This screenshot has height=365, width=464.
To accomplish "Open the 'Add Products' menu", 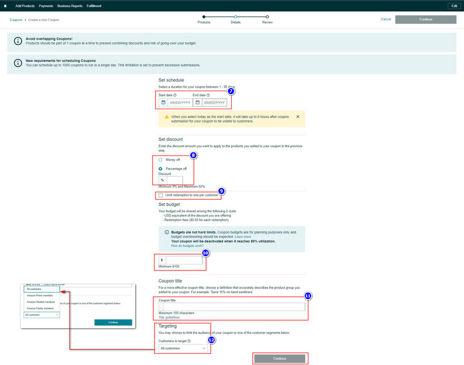I will point(25,6).
